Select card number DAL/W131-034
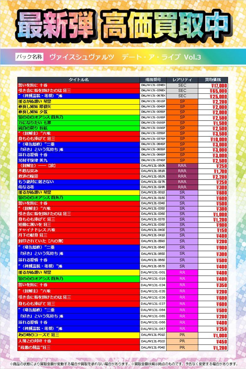246x369 pixels. click(x=153, y=285)
